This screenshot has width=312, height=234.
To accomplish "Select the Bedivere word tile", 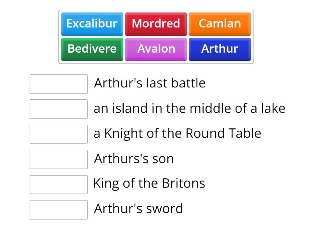I will (x=92, y=49).
